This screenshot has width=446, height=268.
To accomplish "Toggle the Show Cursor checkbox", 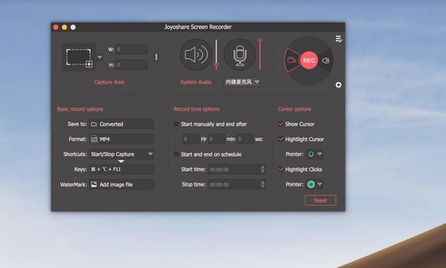I will [x=281, y=124].
